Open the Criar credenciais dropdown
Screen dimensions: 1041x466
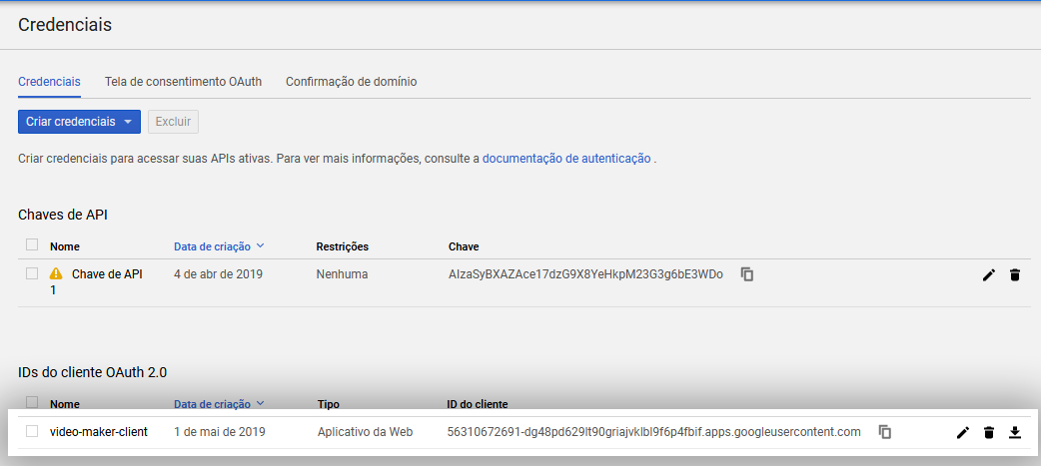pos(79,122)
